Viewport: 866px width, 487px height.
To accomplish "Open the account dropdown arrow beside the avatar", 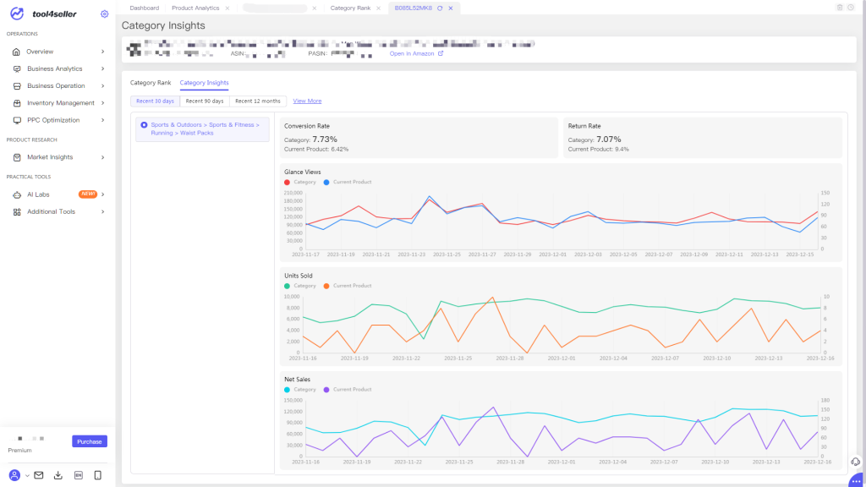I will (x=27, y=475).
